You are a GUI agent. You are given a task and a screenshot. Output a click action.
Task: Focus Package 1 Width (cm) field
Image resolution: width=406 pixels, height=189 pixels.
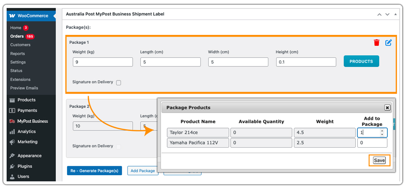238,62
